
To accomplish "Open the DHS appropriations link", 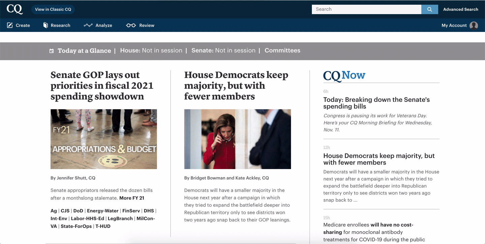I will [149, 211].
